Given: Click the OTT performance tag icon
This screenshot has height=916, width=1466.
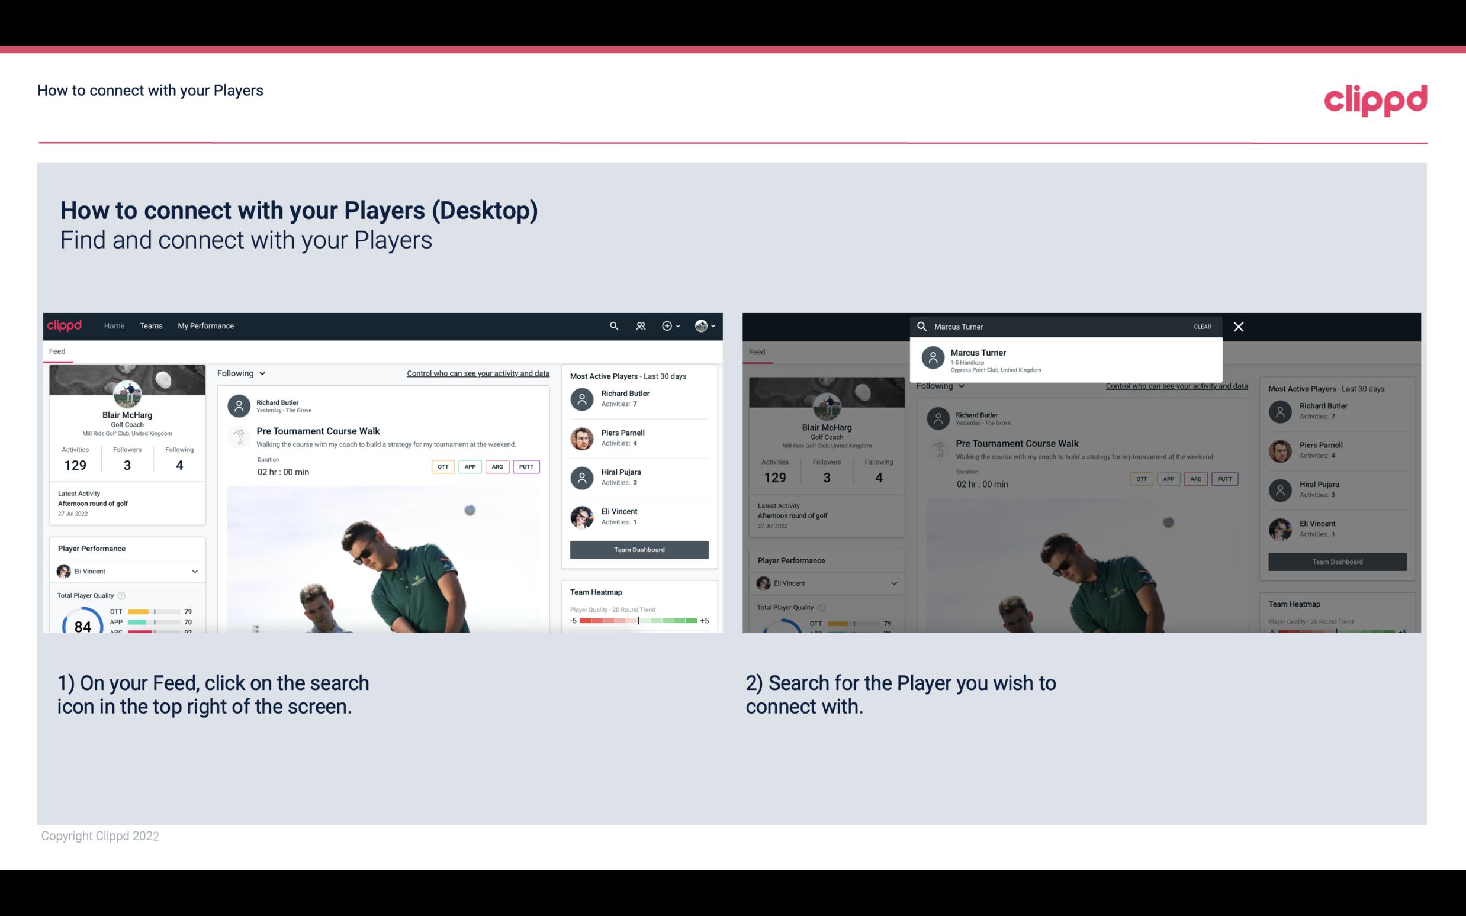Looking at the screenshot, I should pyautogui.click(x=441, y=466).
